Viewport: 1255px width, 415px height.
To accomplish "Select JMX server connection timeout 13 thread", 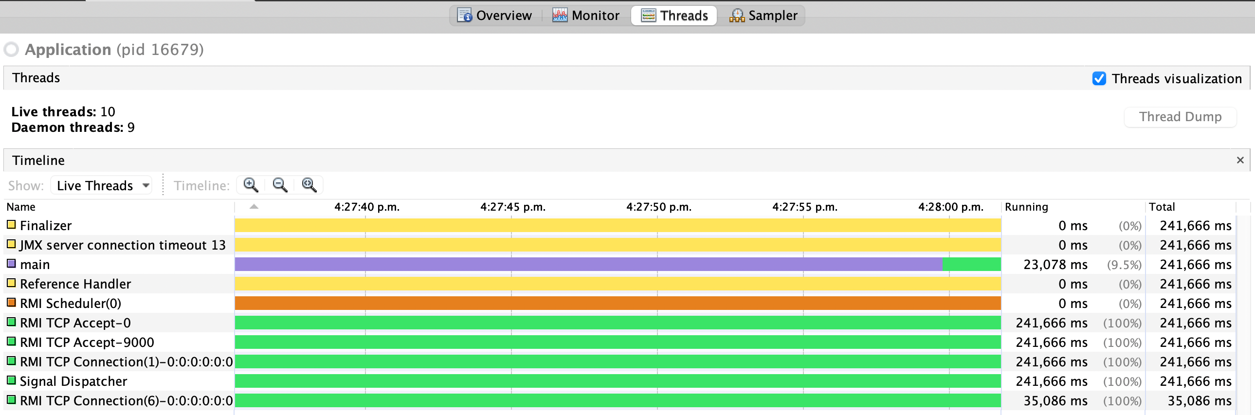I will [619, 245].
